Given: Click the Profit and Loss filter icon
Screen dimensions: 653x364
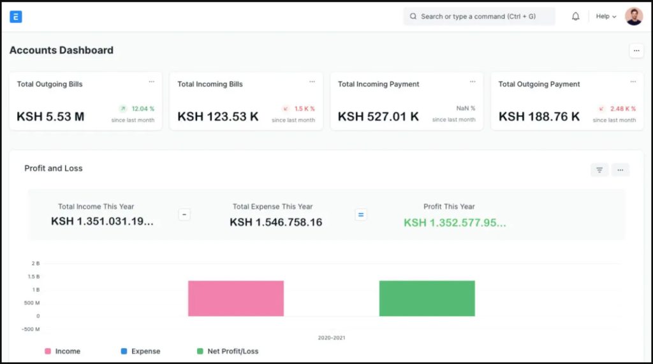Looking at the screenshot, I should [x=599, y=170].
